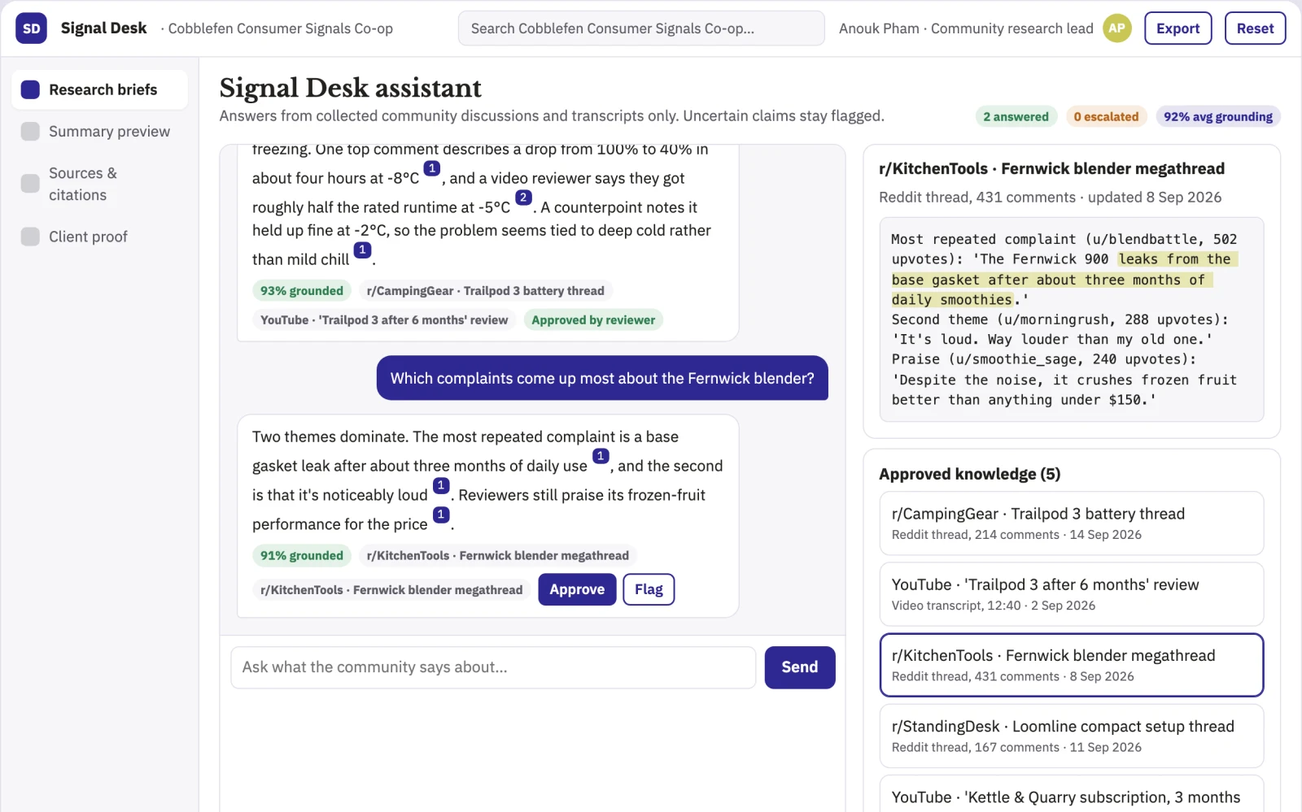Click the '91% grounded' chip
This screenshot has width=1302, height=812.
(x=302, y=556)
